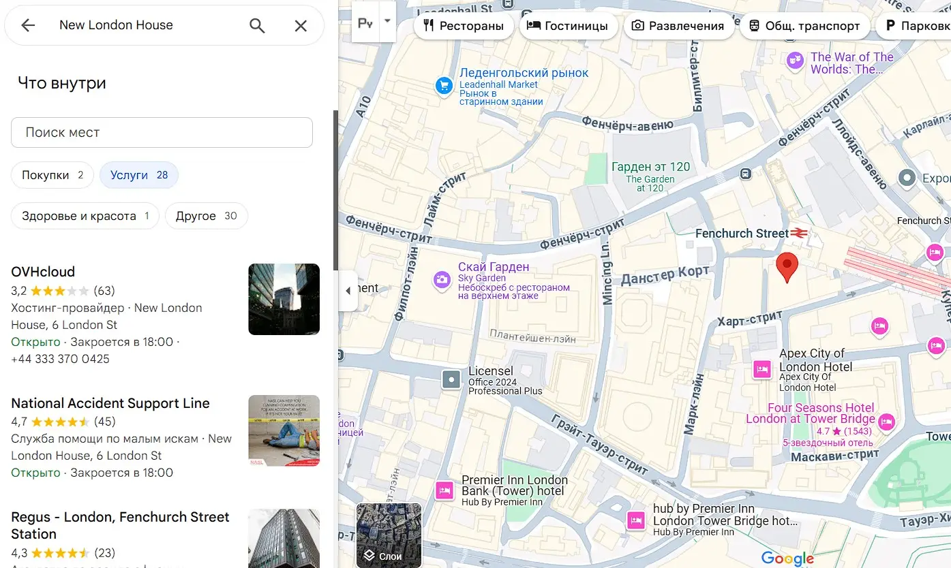The height and width of the screenshot is (568, 951).
Task: Select the Гостиницы category tab
Action: [568, 26]
